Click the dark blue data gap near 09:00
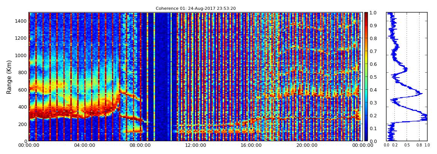The height and width of the screenshot is (154, 437). pyautogui.click(x=162, y=77)
